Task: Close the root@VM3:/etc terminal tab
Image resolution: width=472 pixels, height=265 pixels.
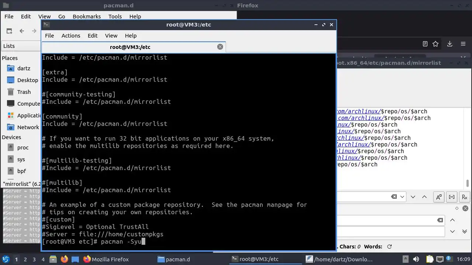Action: (x=220, y=47)
